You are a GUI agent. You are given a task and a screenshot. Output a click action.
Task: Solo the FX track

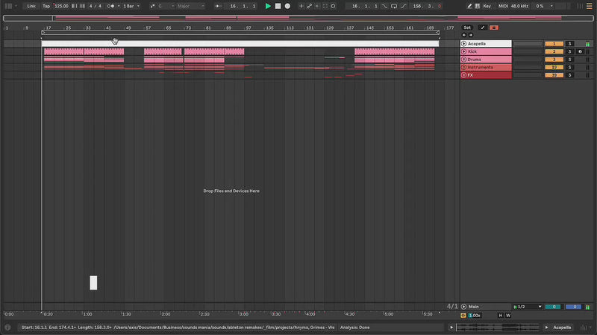569,75
